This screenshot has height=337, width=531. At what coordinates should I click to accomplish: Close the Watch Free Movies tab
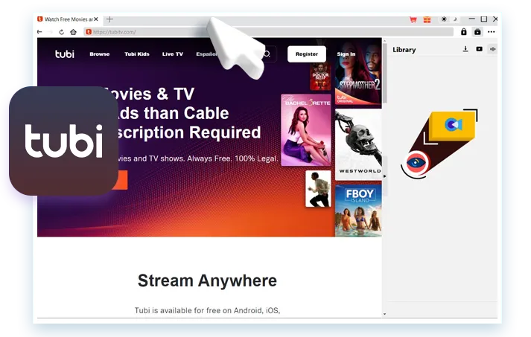coord(96,19)
